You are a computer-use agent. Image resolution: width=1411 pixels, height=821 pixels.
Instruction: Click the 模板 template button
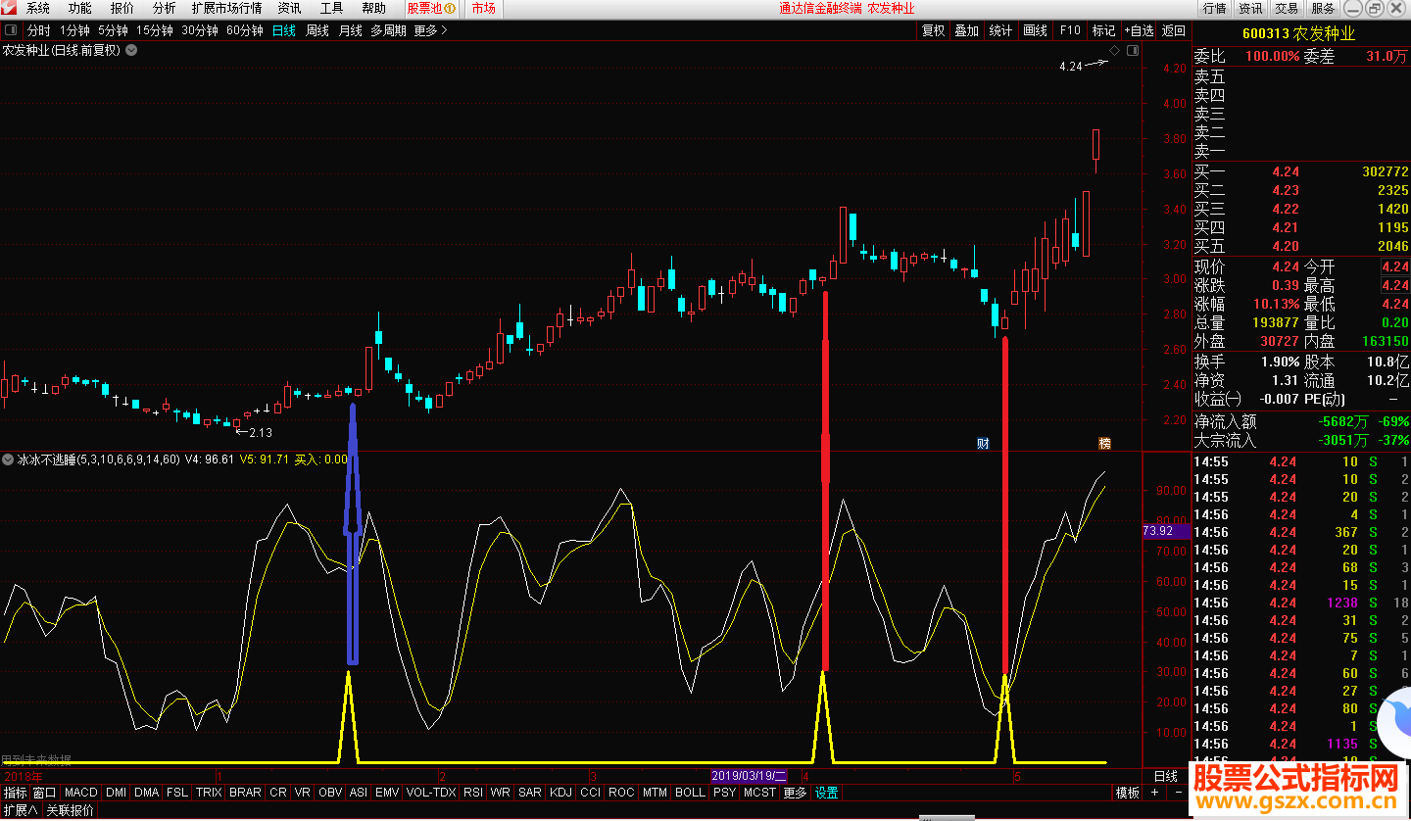pyautogui.click(x=1128, y=793)
